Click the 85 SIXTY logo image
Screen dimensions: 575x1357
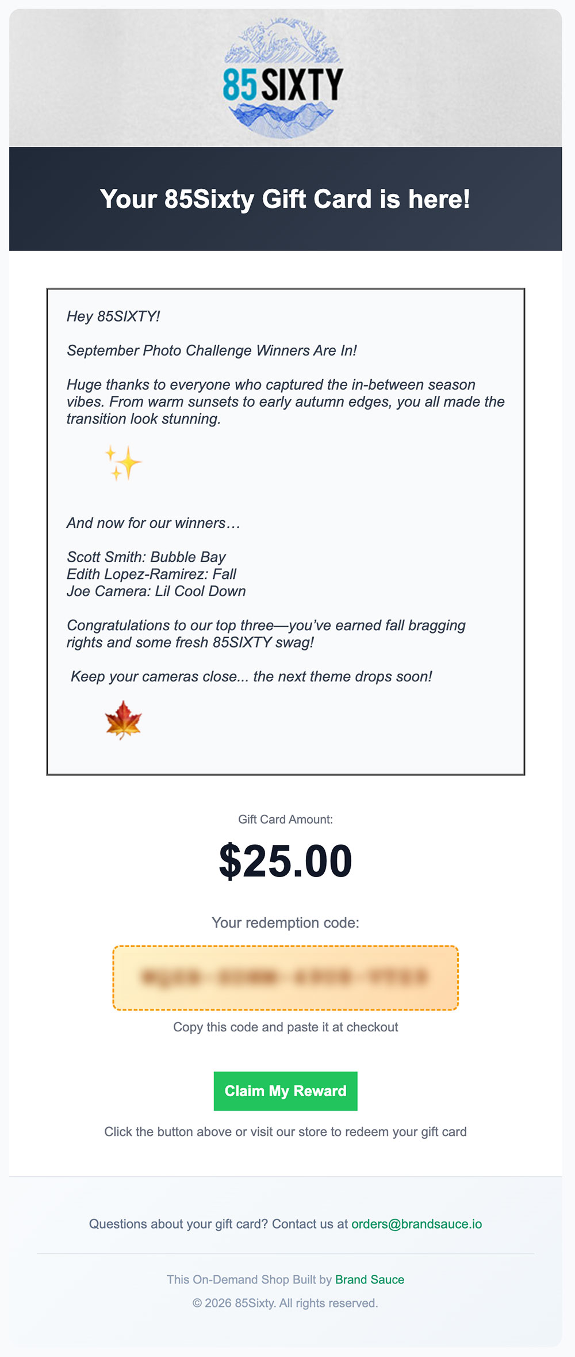click(283, 79)
